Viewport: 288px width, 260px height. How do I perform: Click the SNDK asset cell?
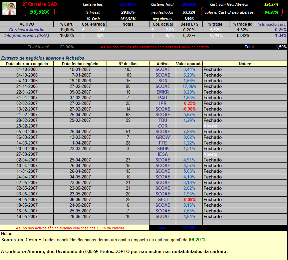162,148
